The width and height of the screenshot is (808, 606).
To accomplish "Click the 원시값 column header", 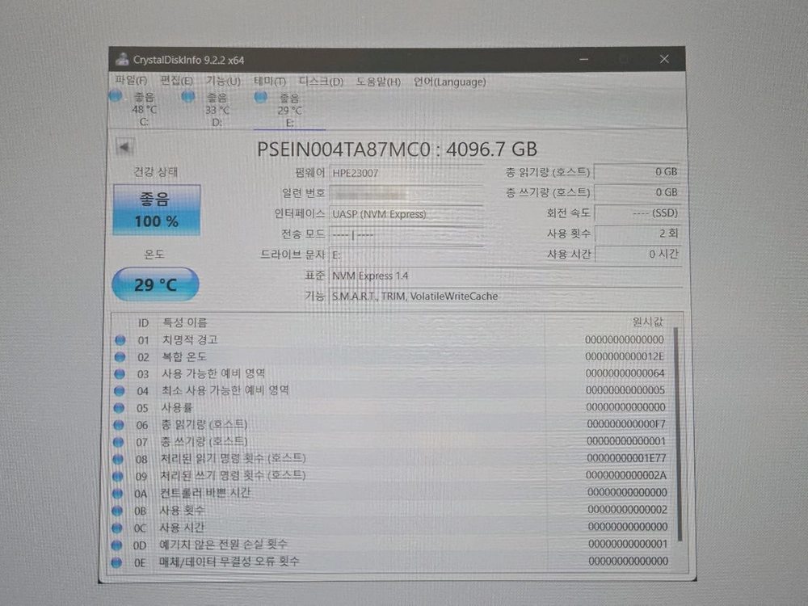I will pos(647,322).
